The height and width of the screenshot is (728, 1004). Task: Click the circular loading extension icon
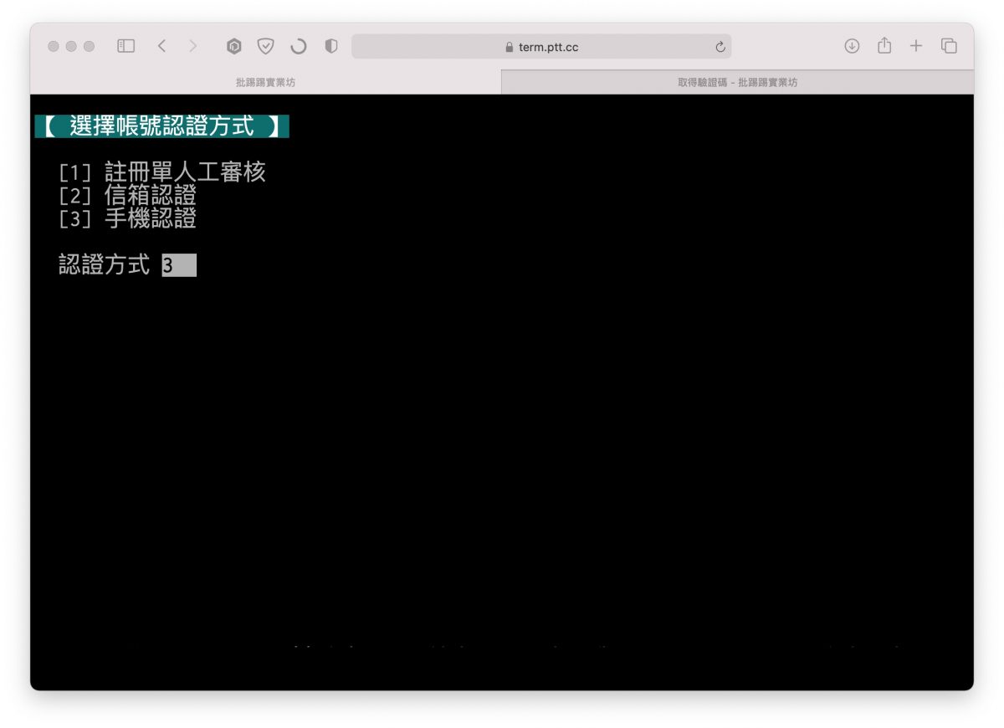tap(298, 47)
